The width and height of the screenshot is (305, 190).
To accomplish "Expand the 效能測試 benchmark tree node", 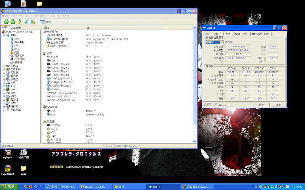I will coord(4,109).
